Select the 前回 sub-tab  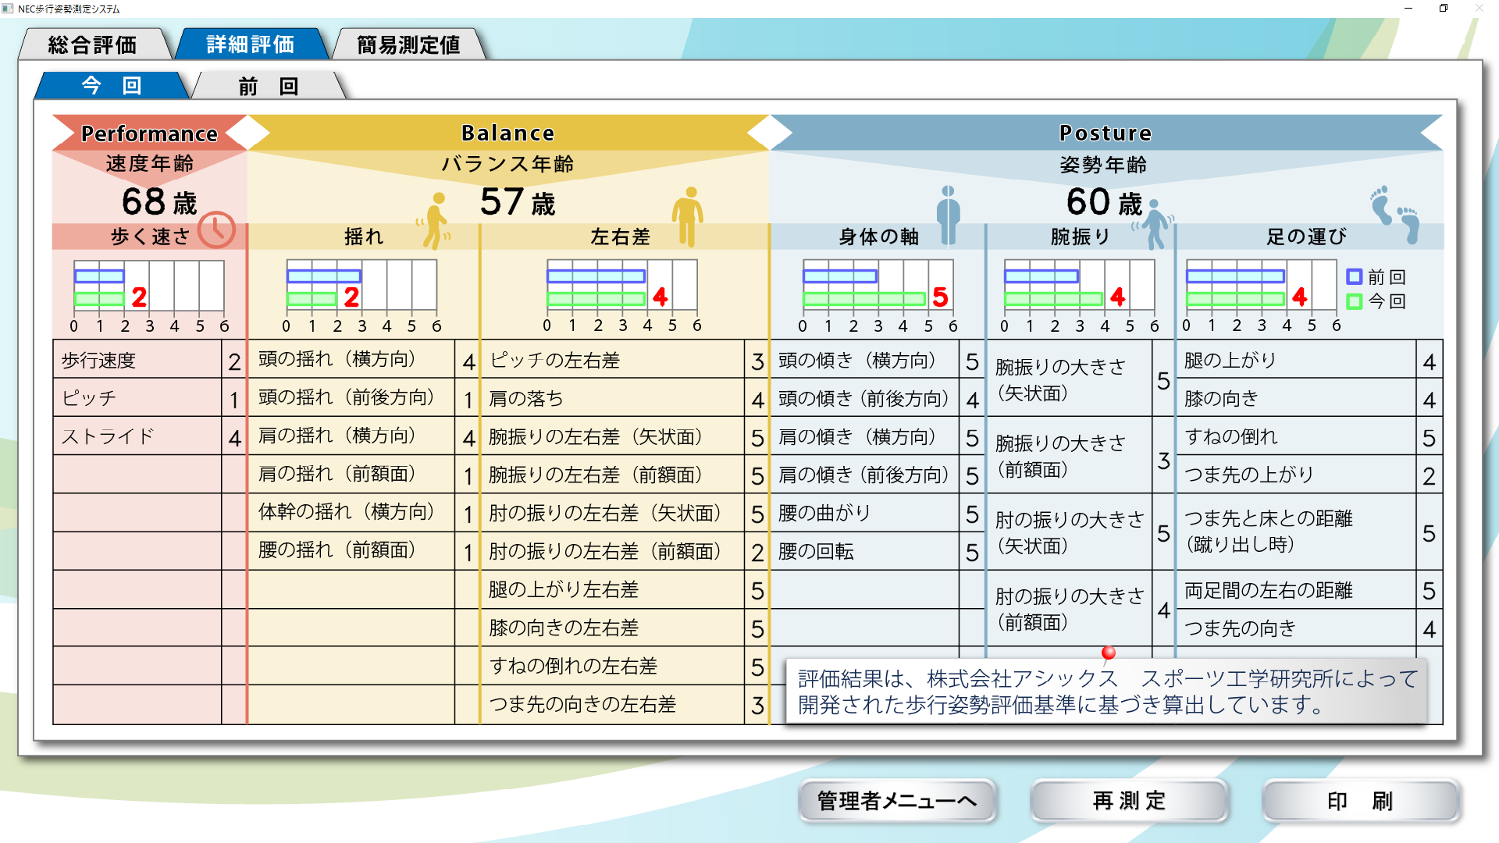[x=268, y=86]
